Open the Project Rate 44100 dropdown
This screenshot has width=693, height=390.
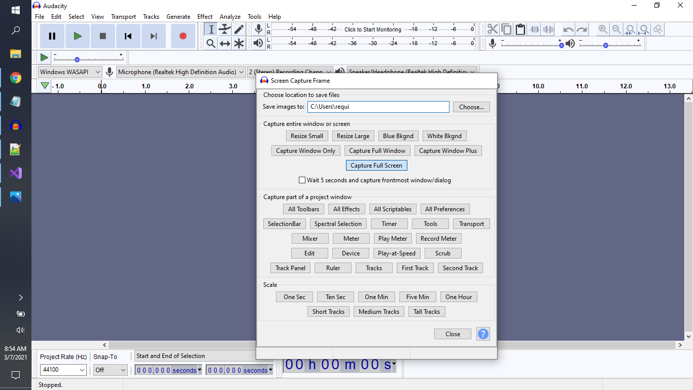63,370
